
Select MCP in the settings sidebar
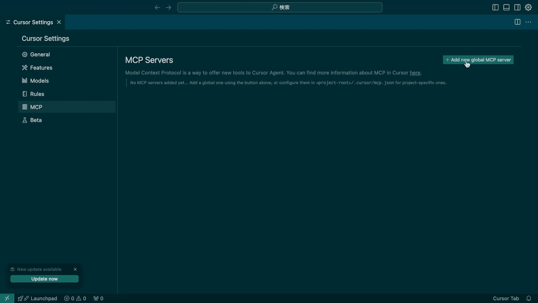(37, 107)
